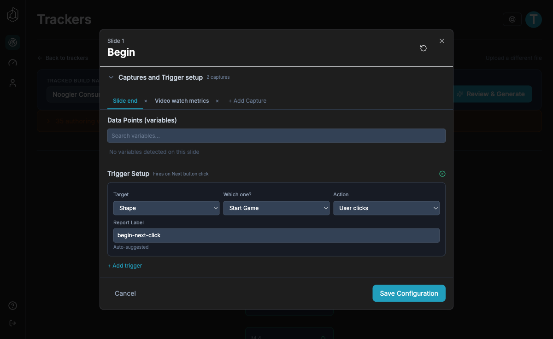
Task: Open the Which one dropdown showing Start Game
Action: tap(276, 208)
